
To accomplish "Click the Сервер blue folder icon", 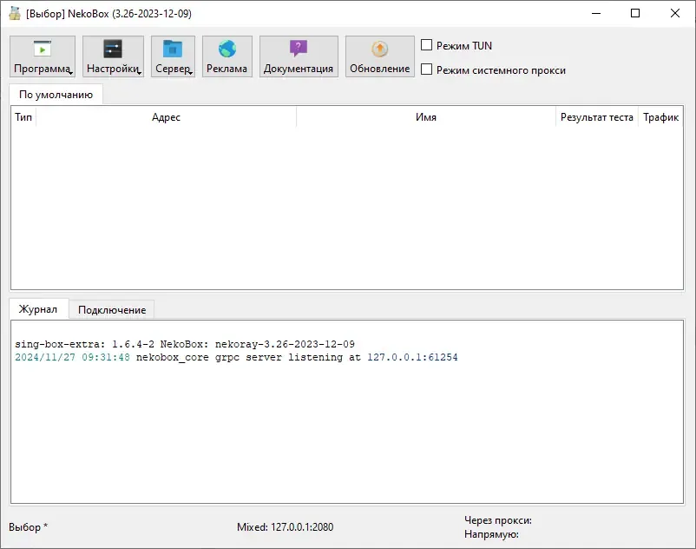I will coord(173,50).
